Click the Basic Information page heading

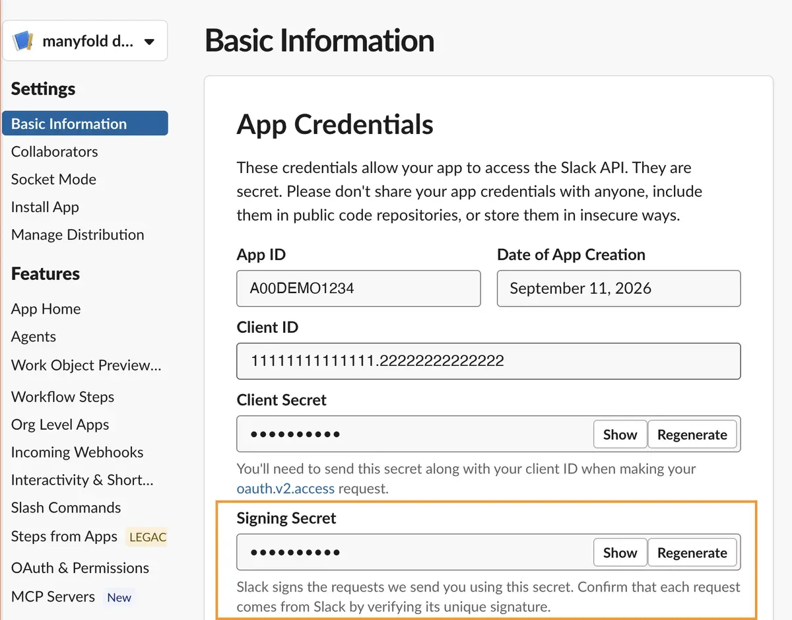319,41
